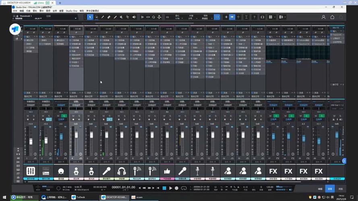Click the highlighted blue button at bottom right
The height and width of the screenshot is (201, 358).
pyautogui.click(x=330, y=189)
